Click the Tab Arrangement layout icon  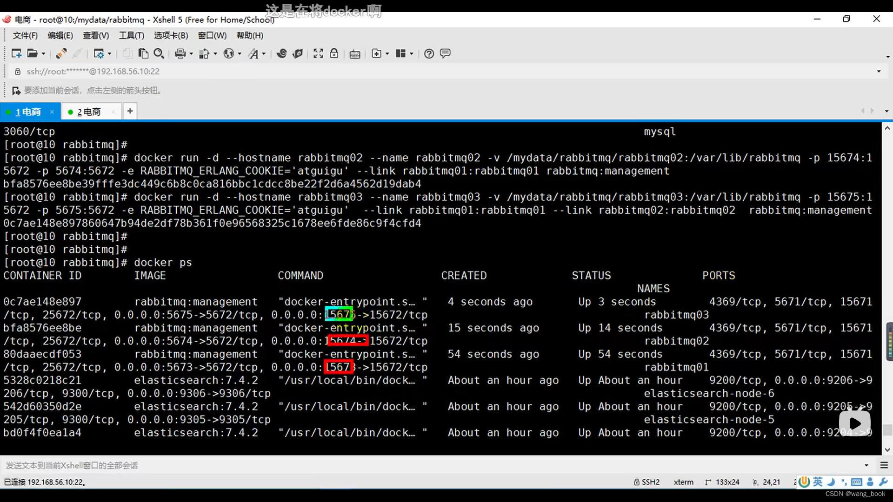pos(401,53)
